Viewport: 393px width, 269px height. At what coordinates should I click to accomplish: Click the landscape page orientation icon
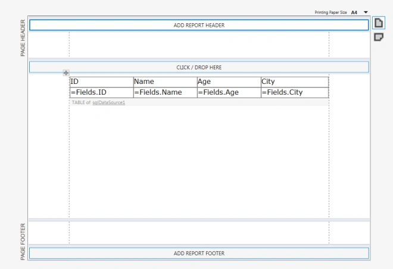click(379, 37)
